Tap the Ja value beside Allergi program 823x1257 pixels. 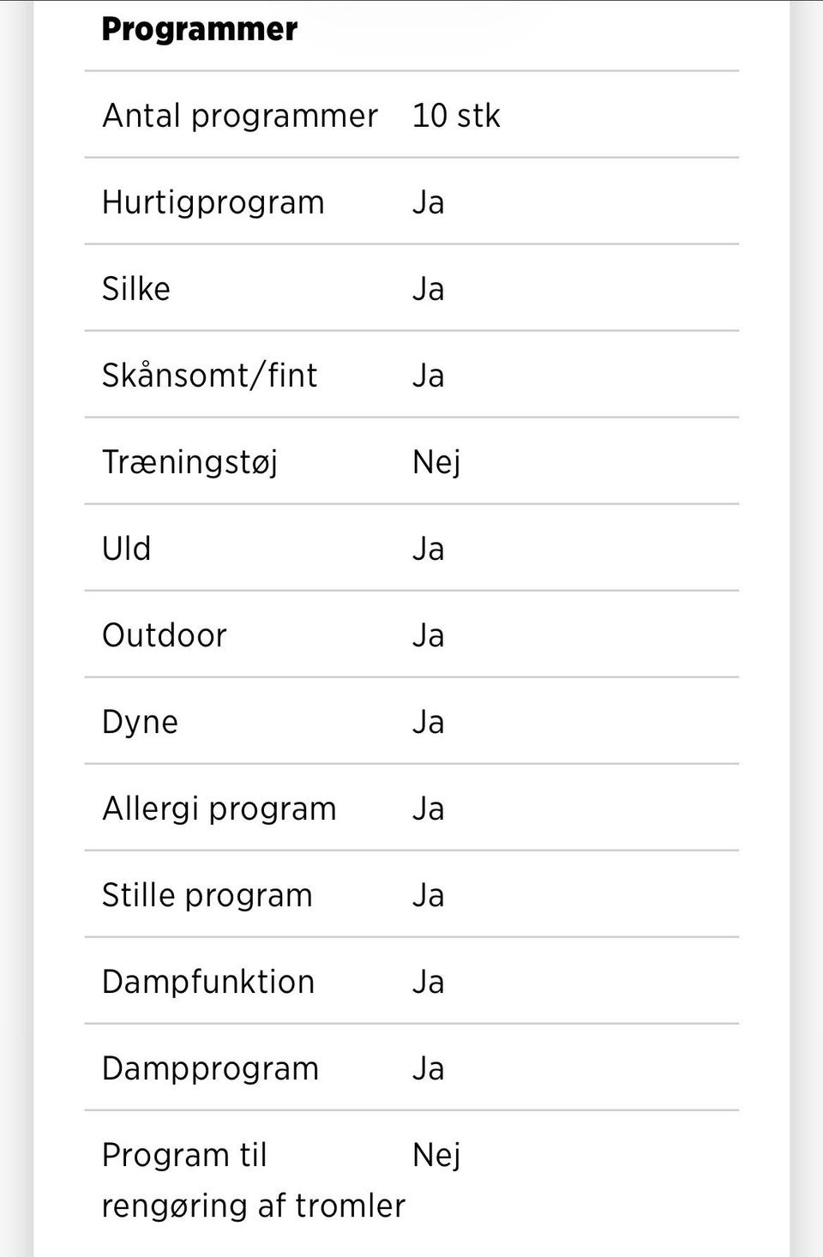pos(428,809)
